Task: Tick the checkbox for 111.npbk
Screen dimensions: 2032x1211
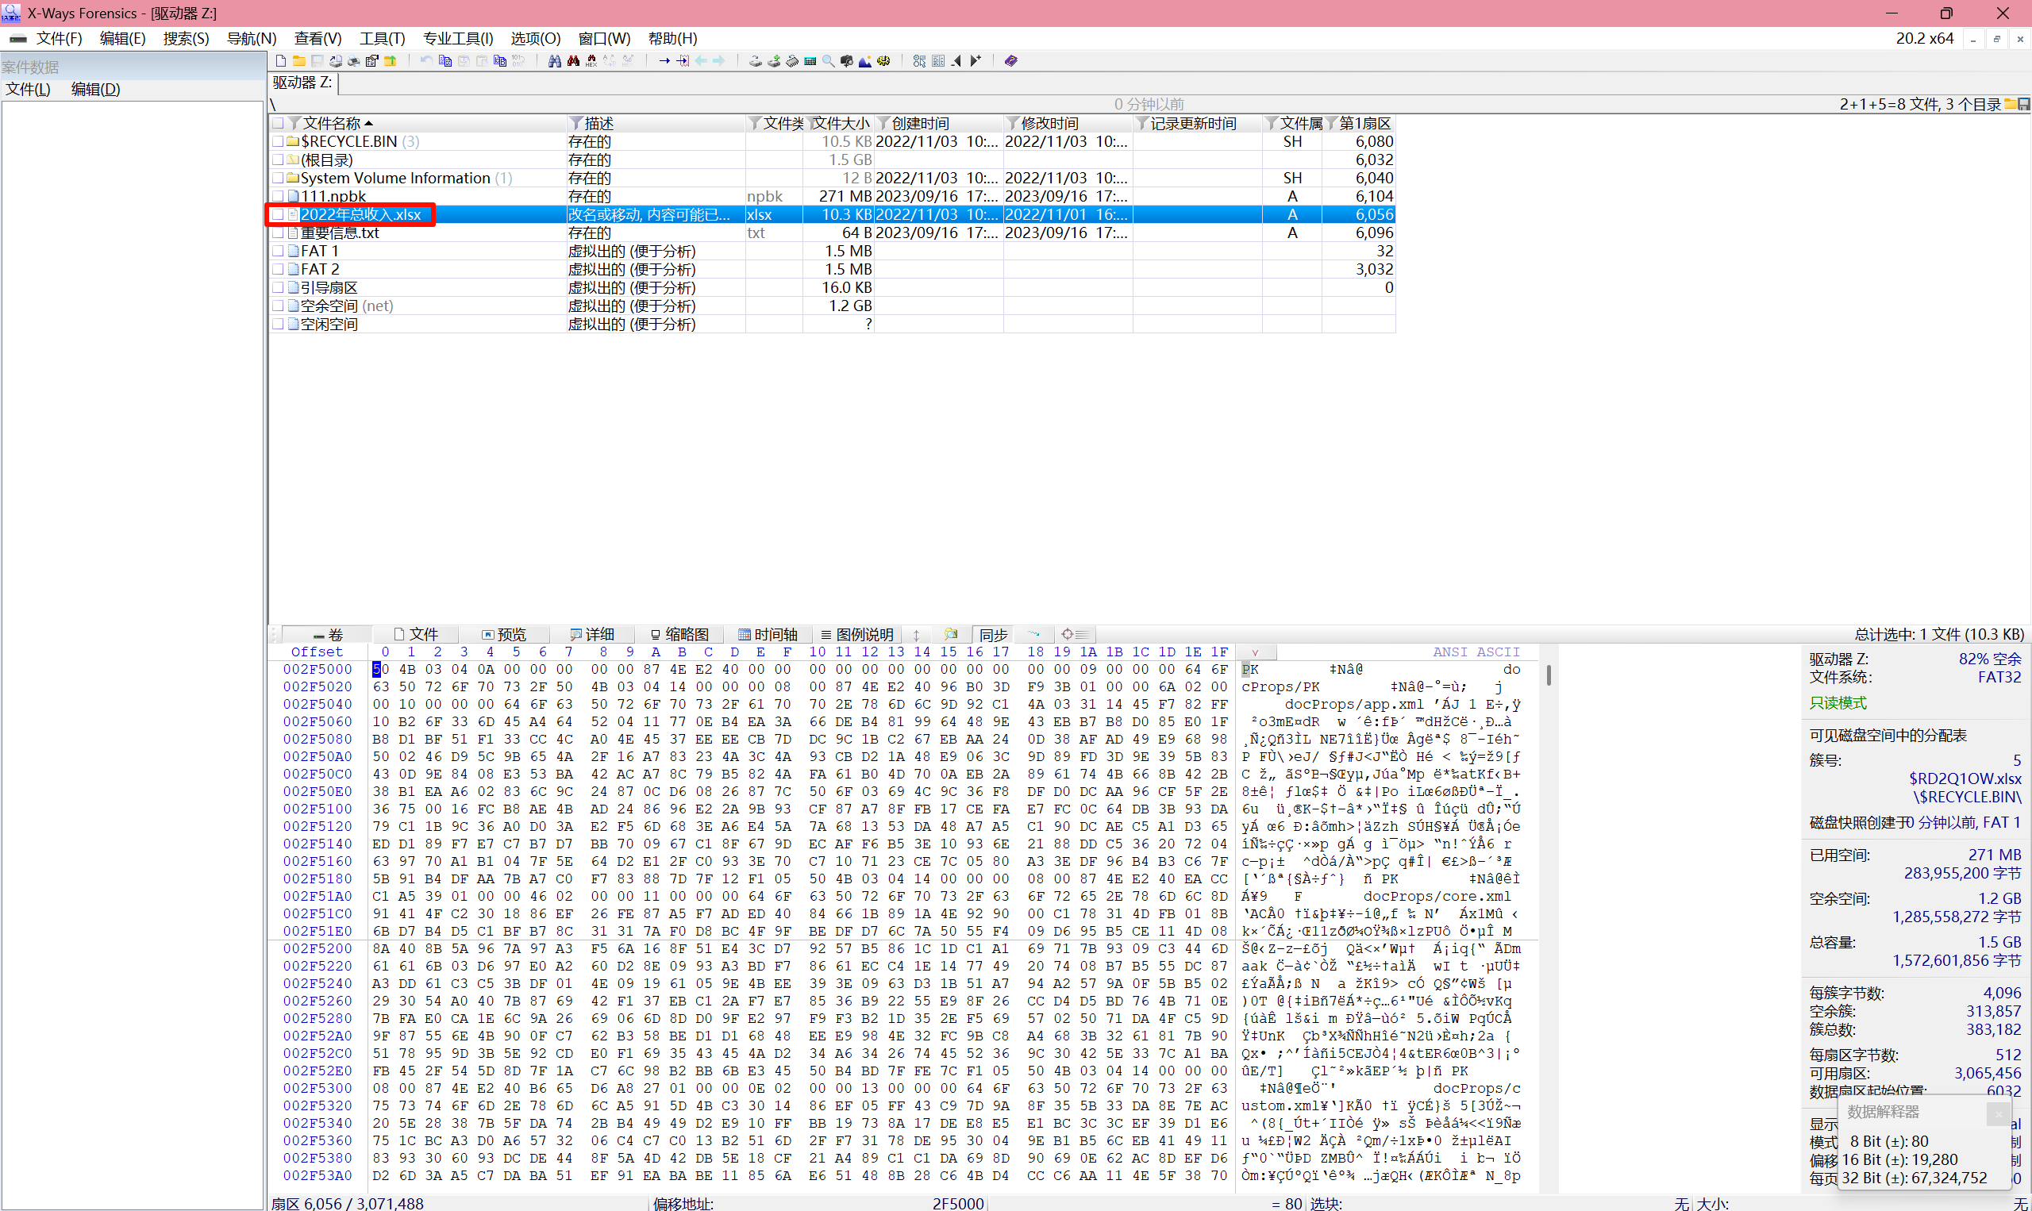Action: pyautogui.click(x=279, y=196)
